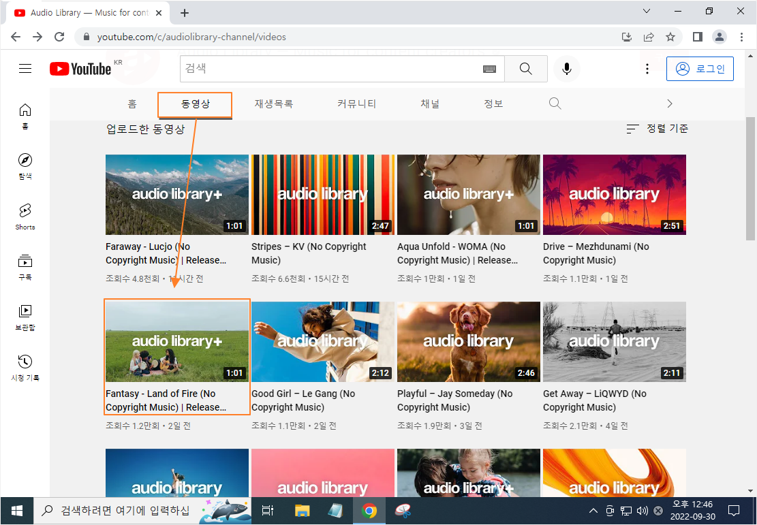Screen dimensions: 757x525
Task: Open the browser side panel icon
Action: tap(697, 37)
